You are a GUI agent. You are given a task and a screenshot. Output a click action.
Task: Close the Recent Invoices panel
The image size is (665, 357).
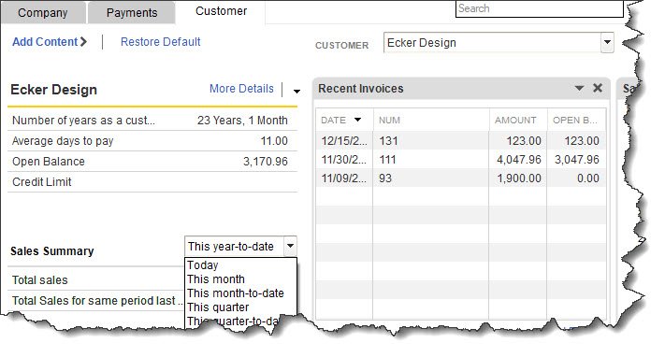point(598,88)
